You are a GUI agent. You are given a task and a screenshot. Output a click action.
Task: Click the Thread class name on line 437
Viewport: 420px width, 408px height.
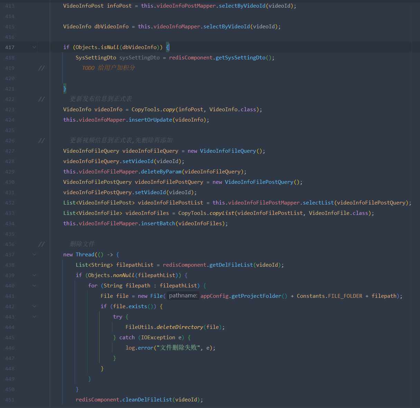85,255
